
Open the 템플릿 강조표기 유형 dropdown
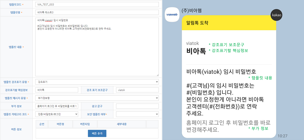(x=97, y=82)
